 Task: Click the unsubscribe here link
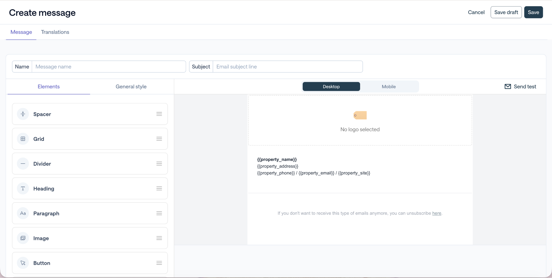tap(437, 213)
